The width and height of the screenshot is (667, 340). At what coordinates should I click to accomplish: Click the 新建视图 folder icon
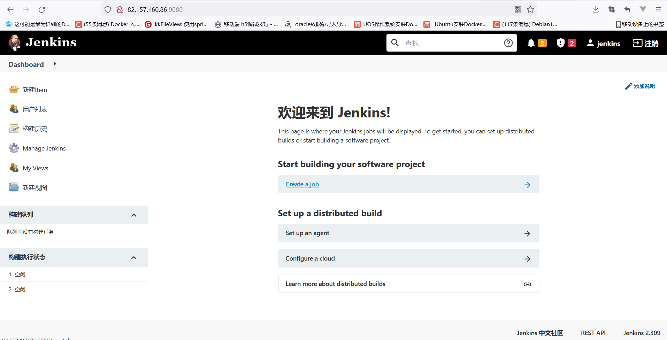tap(14, 187)
